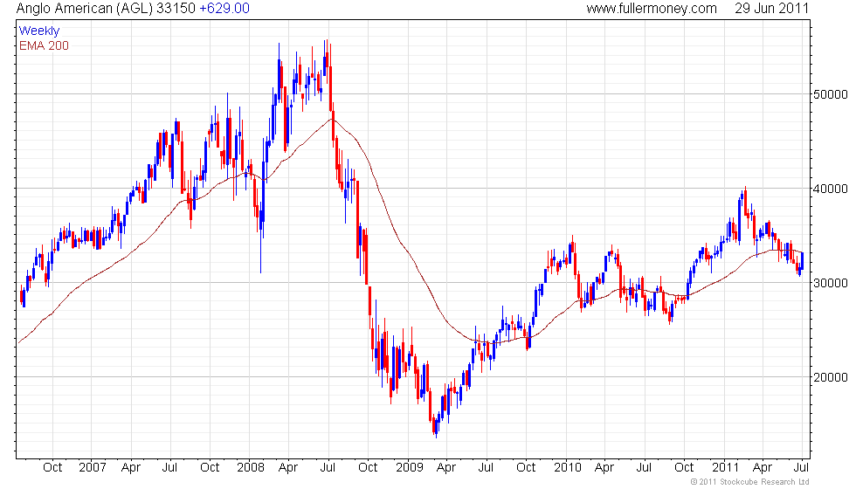Click the 2010 year label on time axis

(x=568, y=468)
